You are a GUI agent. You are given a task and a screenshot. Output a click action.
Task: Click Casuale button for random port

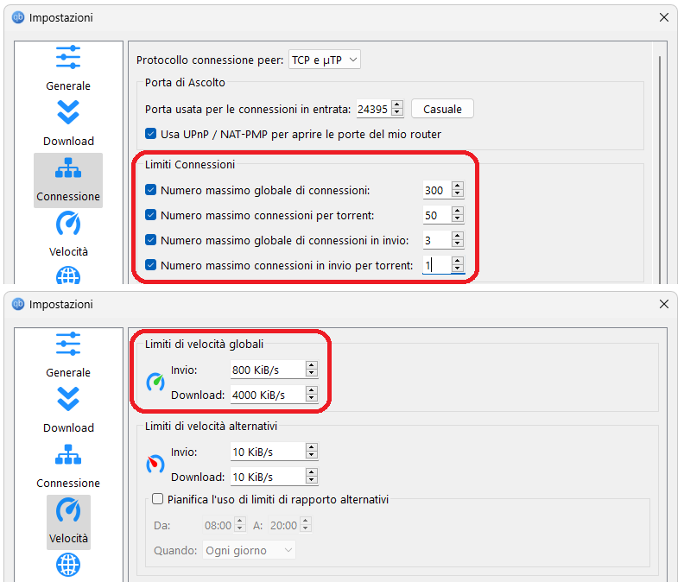click(442, 109)
